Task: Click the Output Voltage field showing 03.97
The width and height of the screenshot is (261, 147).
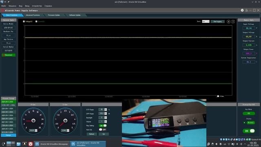Action: pos(249,37)
